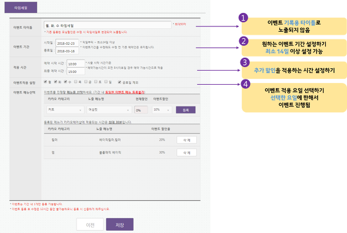This screenshot has width=347, height=233.
Task: Select the 20% discount cell
Action: 162,140
